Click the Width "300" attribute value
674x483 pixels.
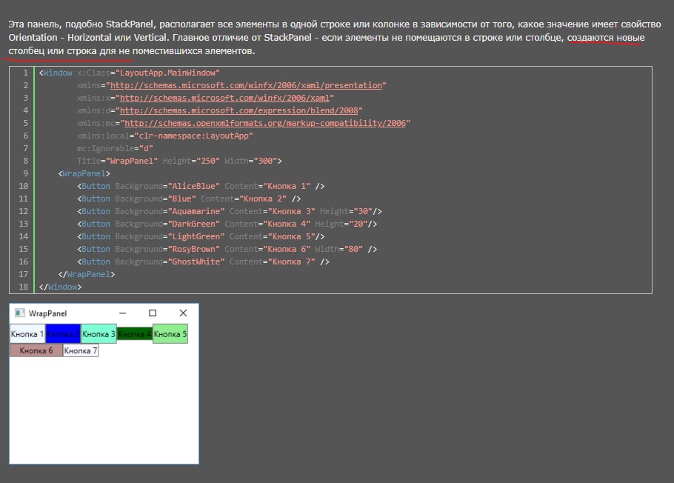[x=265, y=161]
